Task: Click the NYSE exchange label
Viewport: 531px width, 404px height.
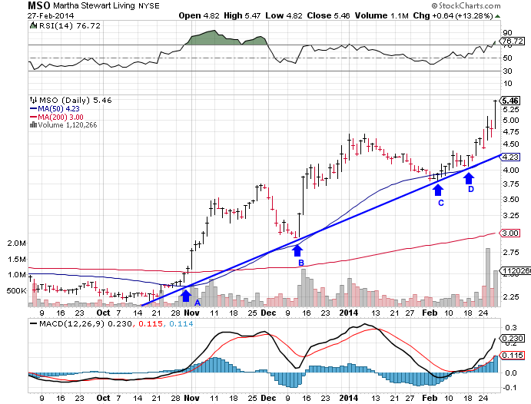Action: tap(148, 6)
